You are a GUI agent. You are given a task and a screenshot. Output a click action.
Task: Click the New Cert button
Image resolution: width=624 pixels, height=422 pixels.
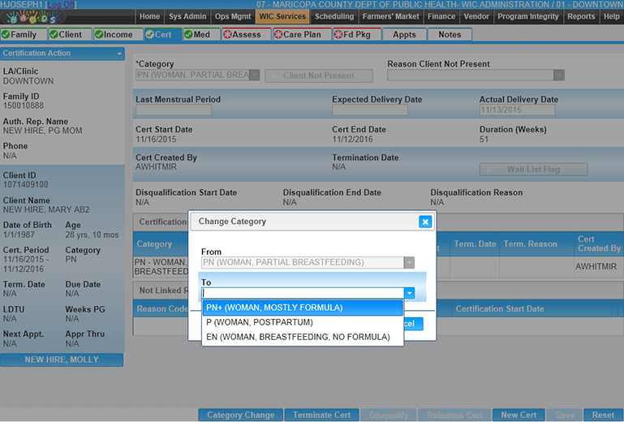519,415
